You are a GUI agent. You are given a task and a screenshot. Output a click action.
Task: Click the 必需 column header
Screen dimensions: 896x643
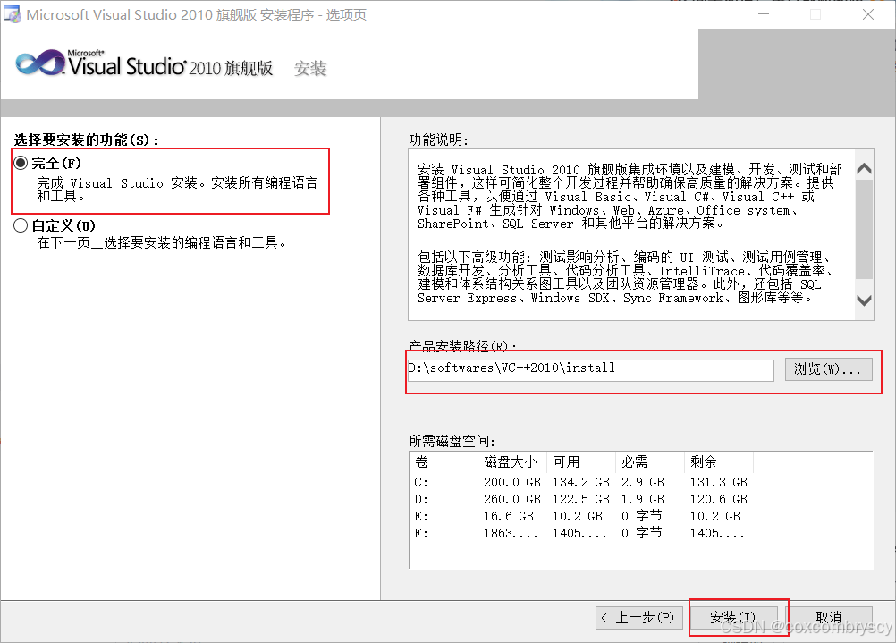click(x=650, y=461)
